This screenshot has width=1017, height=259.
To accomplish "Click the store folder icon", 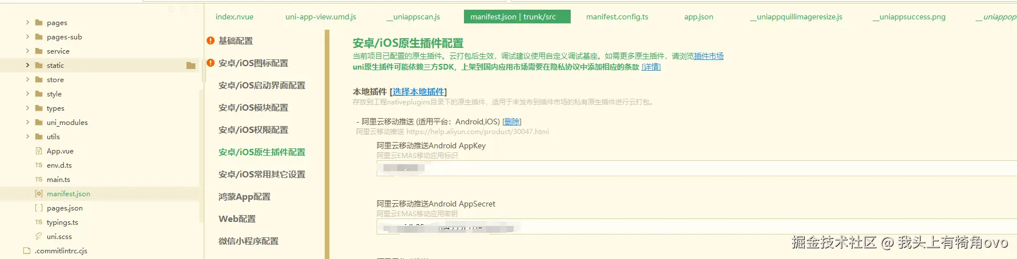I will [x=39, y=79].
